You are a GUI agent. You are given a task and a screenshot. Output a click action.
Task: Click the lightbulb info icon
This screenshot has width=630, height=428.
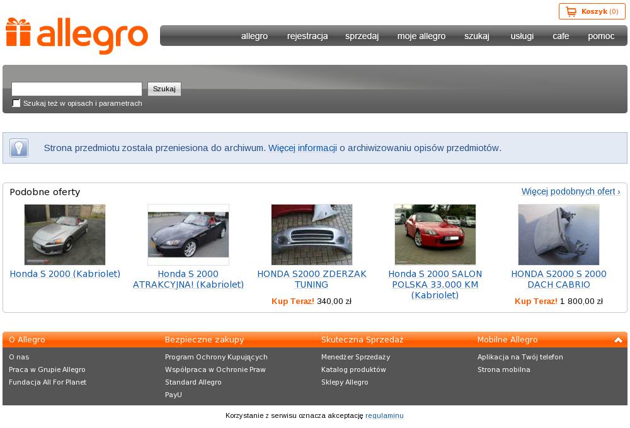coord(19,148)
